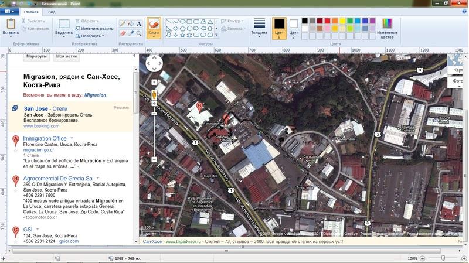Switch to the Вид tab
This screenshot has height=263, width=469.
[x=52, y=12]
